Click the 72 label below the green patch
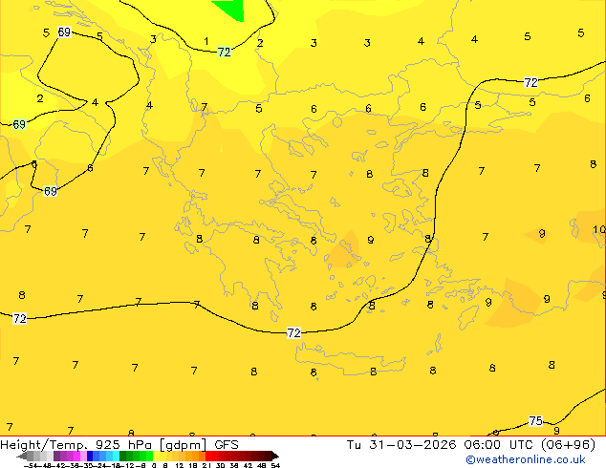 [224, 52]
